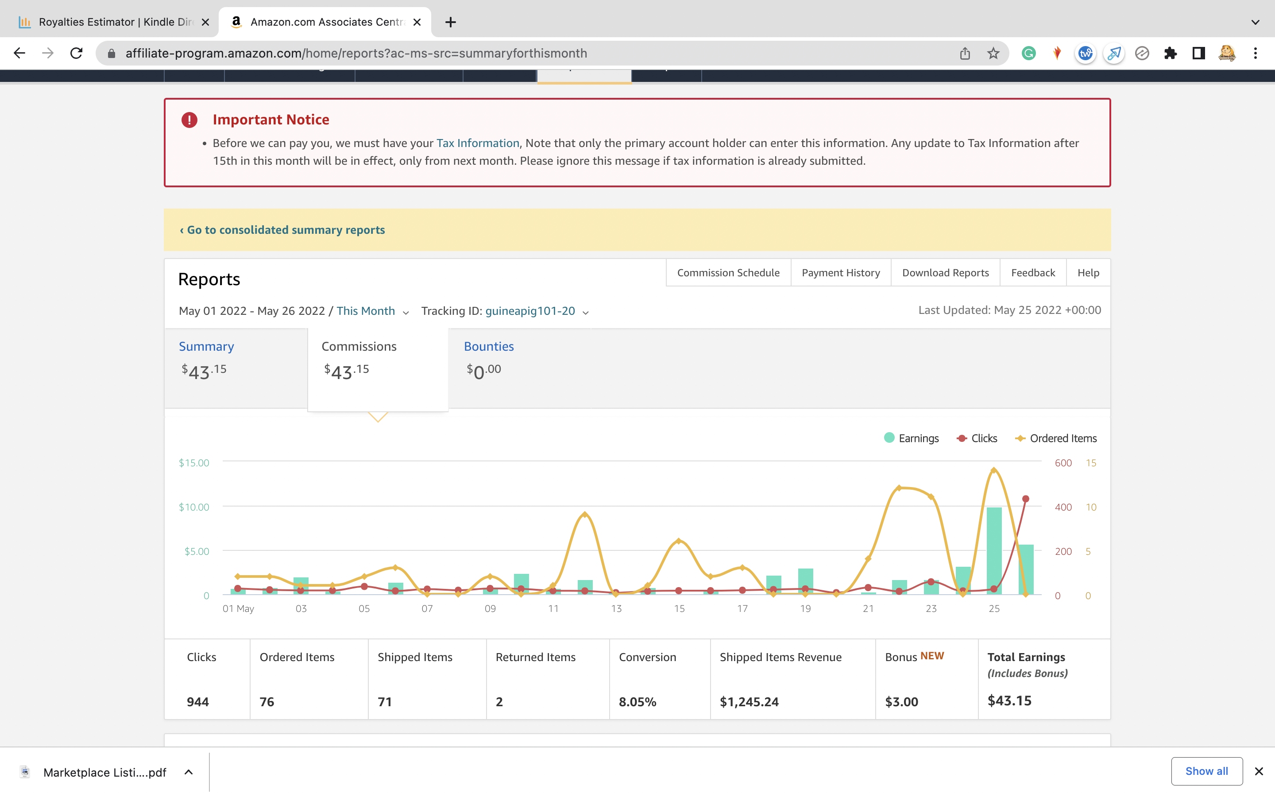Click the browser forward arrow
This screenshot has height=797, width=1275.
(48, 53)
